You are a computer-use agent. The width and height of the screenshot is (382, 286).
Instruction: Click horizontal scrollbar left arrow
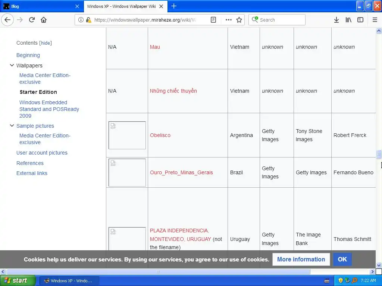click(3, 271)
